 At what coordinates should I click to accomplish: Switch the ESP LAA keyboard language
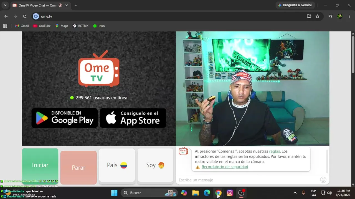[313, 193]
